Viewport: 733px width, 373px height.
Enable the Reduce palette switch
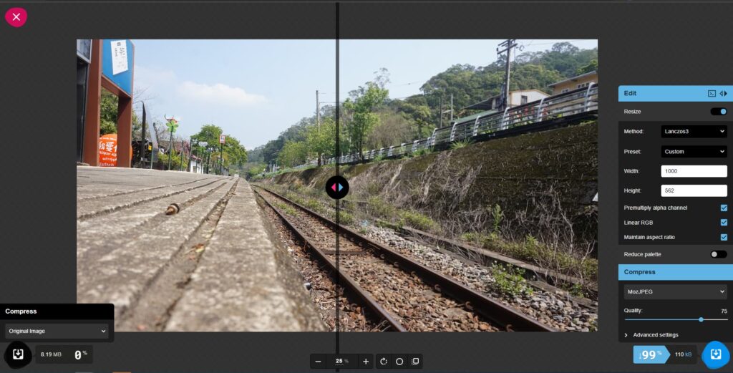[719, 254]
